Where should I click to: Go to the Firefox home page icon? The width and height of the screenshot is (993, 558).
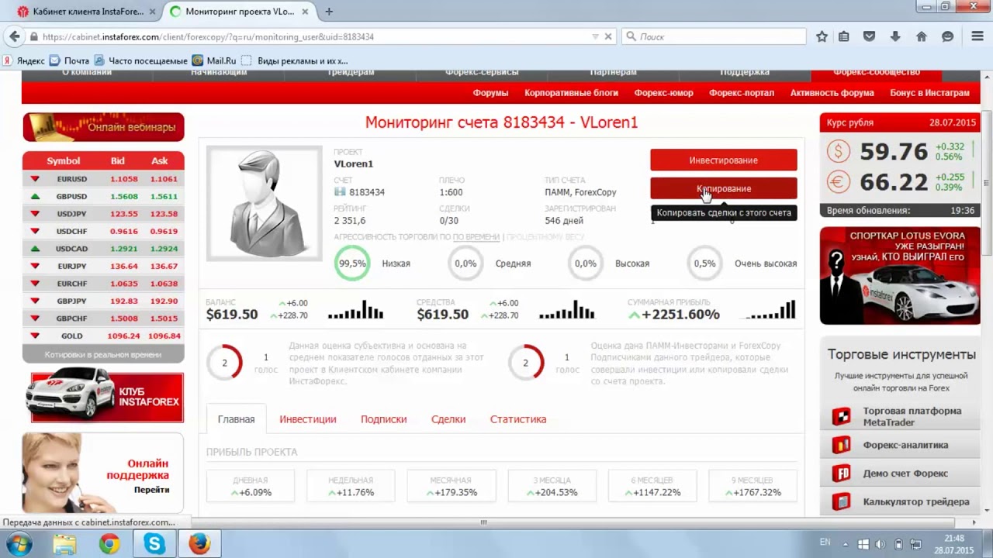tap(922, 36)
